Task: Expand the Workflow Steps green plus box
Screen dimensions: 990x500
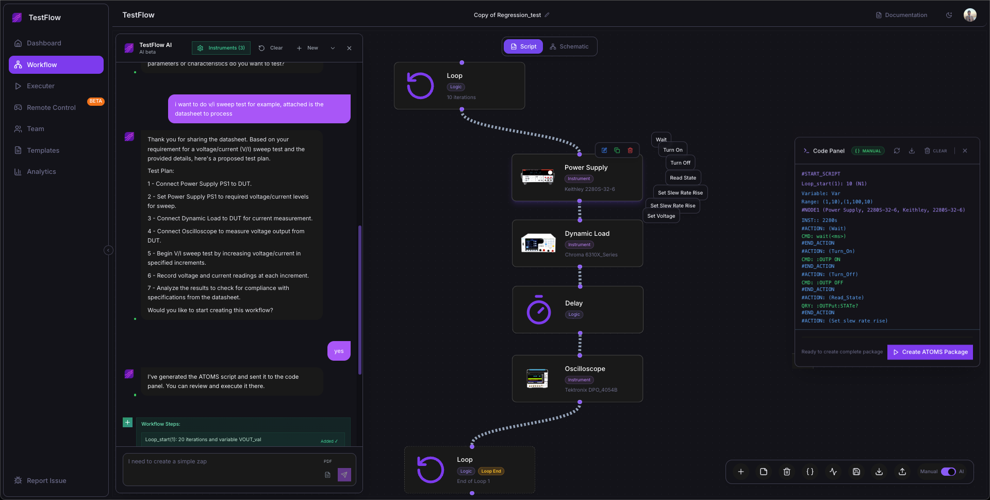Action: [127, 422]
